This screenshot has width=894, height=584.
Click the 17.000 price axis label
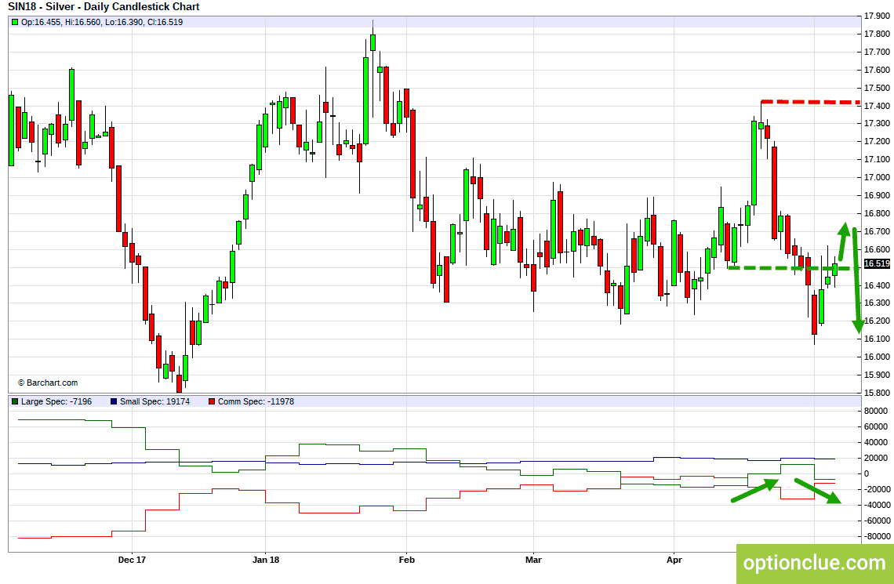coord(877,178)
